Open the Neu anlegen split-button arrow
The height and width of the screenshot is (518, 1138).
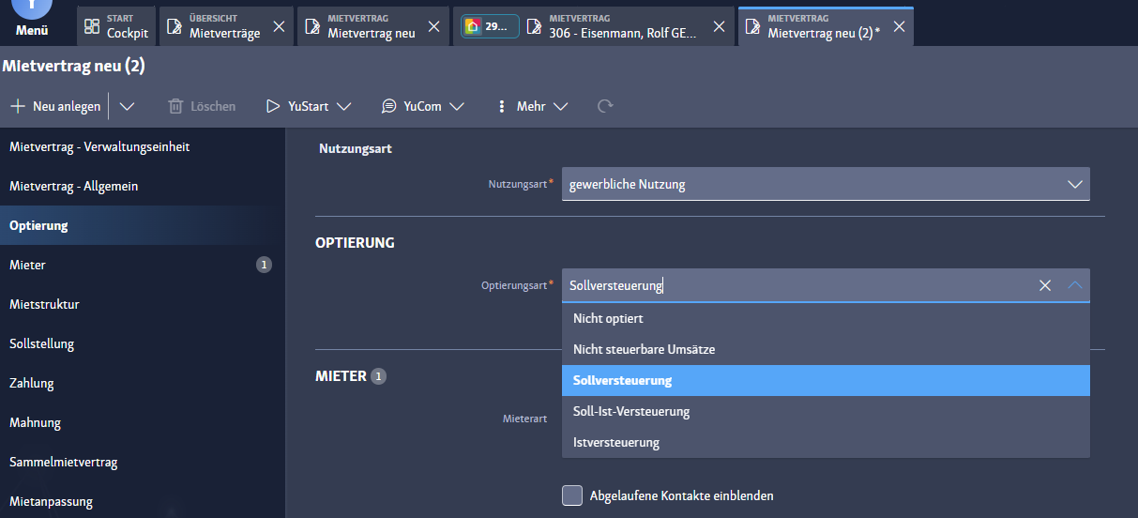pyautogui.click(x=129, y=107)
